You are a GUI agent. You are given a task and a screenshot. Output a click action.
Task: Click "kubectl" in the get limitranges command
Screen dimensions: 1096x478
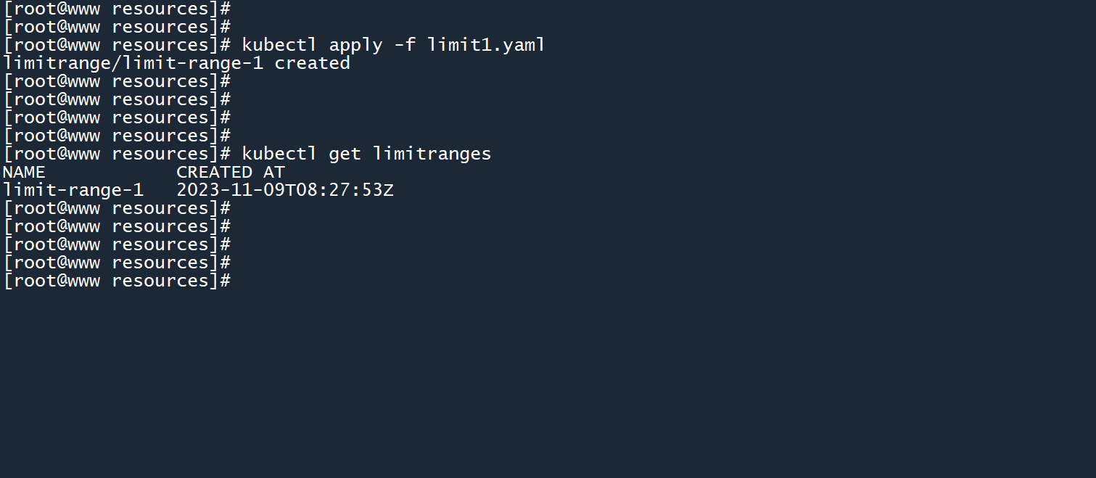click(279, 154)
